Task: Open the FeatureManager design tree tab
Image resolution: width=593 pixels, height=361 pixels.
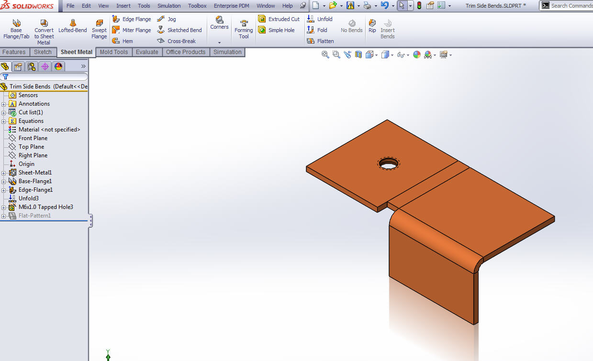Action: 5,66
